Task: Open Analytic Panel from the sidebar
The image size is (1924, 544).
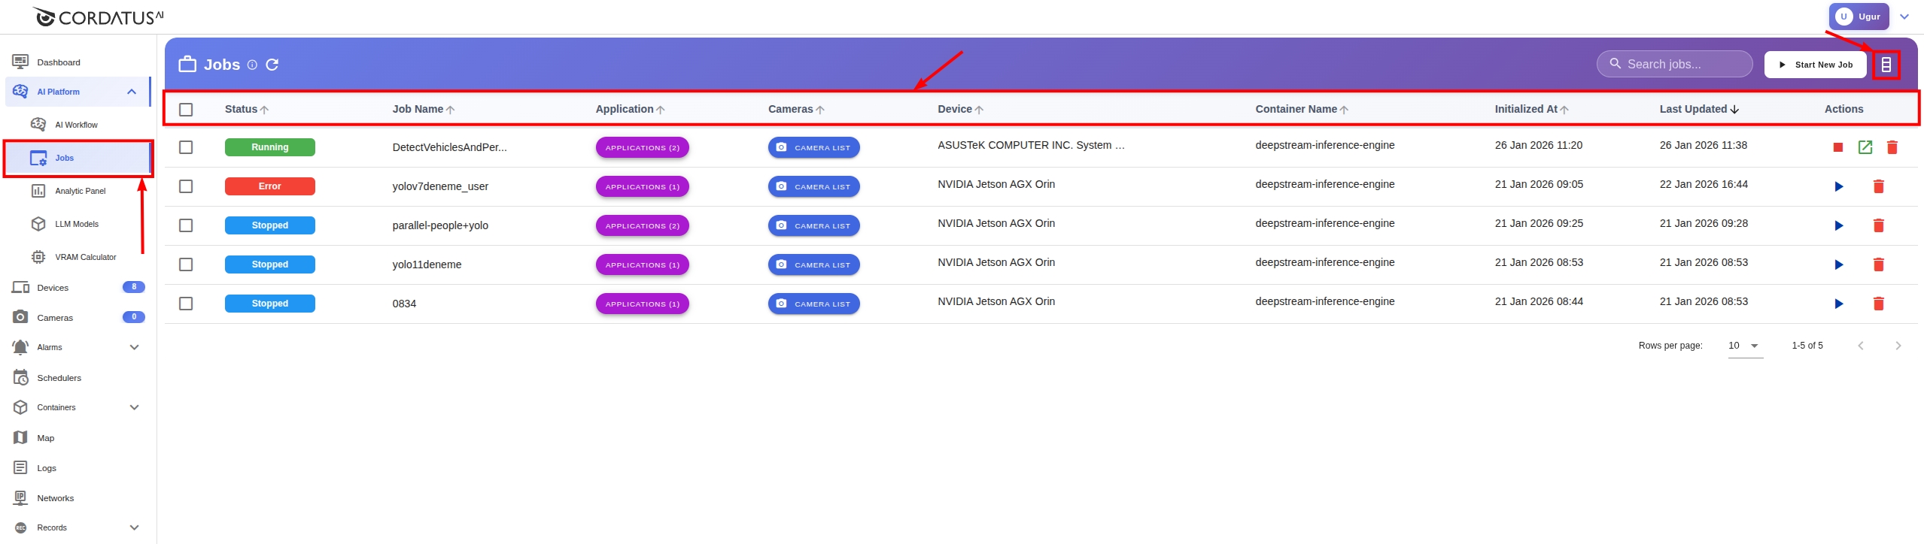Action: click(x=80, y=191)
